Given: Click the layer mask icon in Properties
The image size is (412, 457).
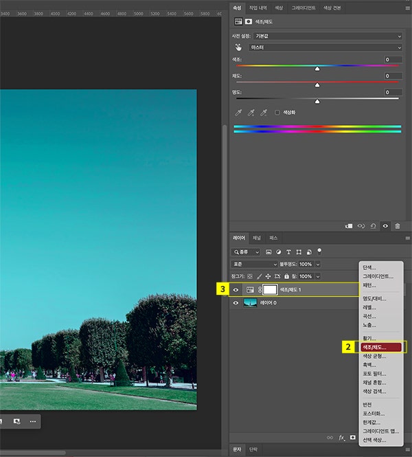Looking at the screenshot, I should [249, 21].
